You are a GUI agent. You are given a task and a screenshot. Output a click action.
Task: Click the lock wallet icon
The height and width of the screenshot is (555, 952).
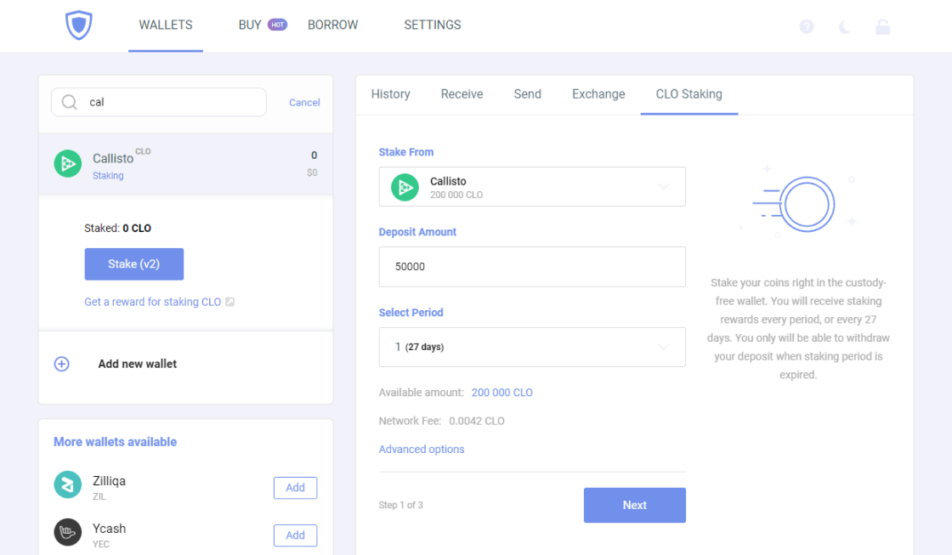pos(883,26)
